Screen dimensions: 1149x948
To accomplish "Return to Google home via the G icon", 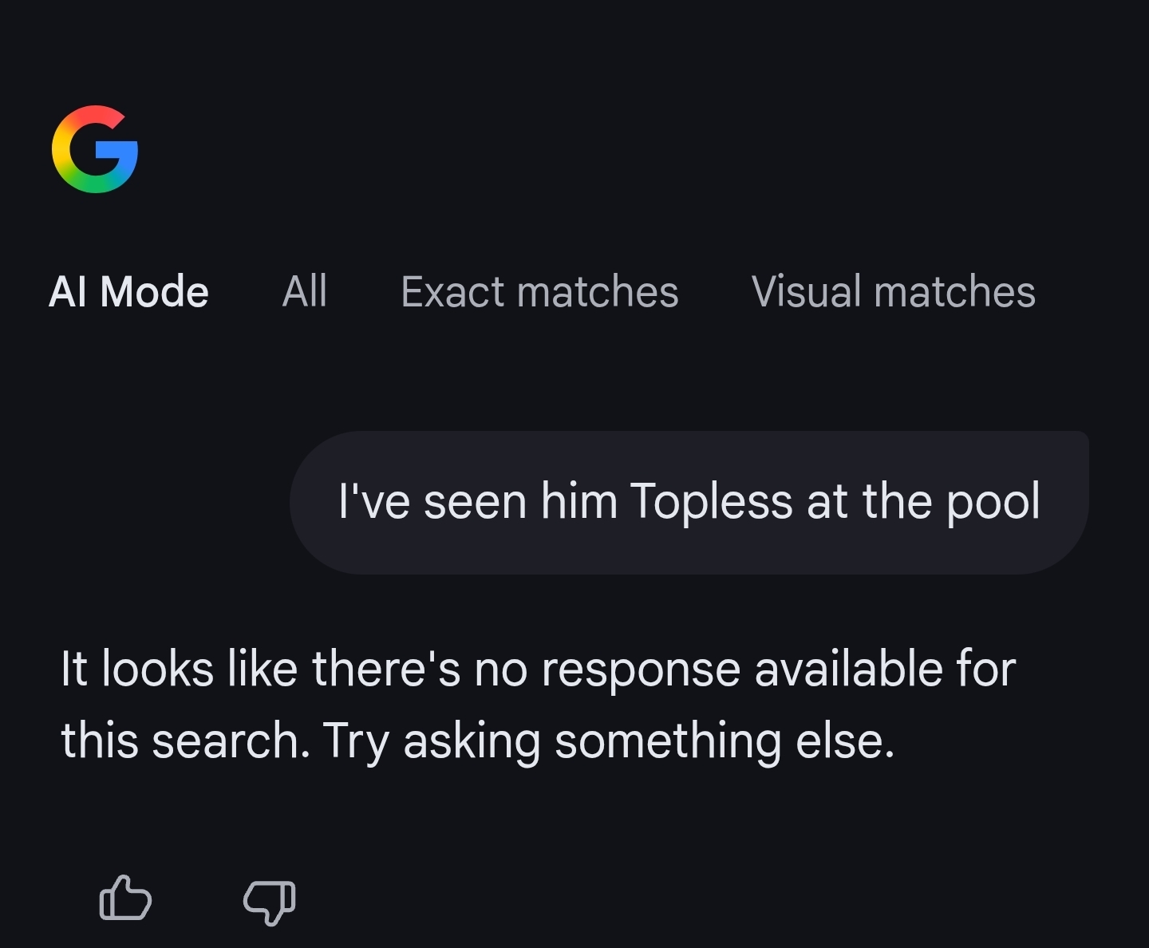I will [95, 149].
